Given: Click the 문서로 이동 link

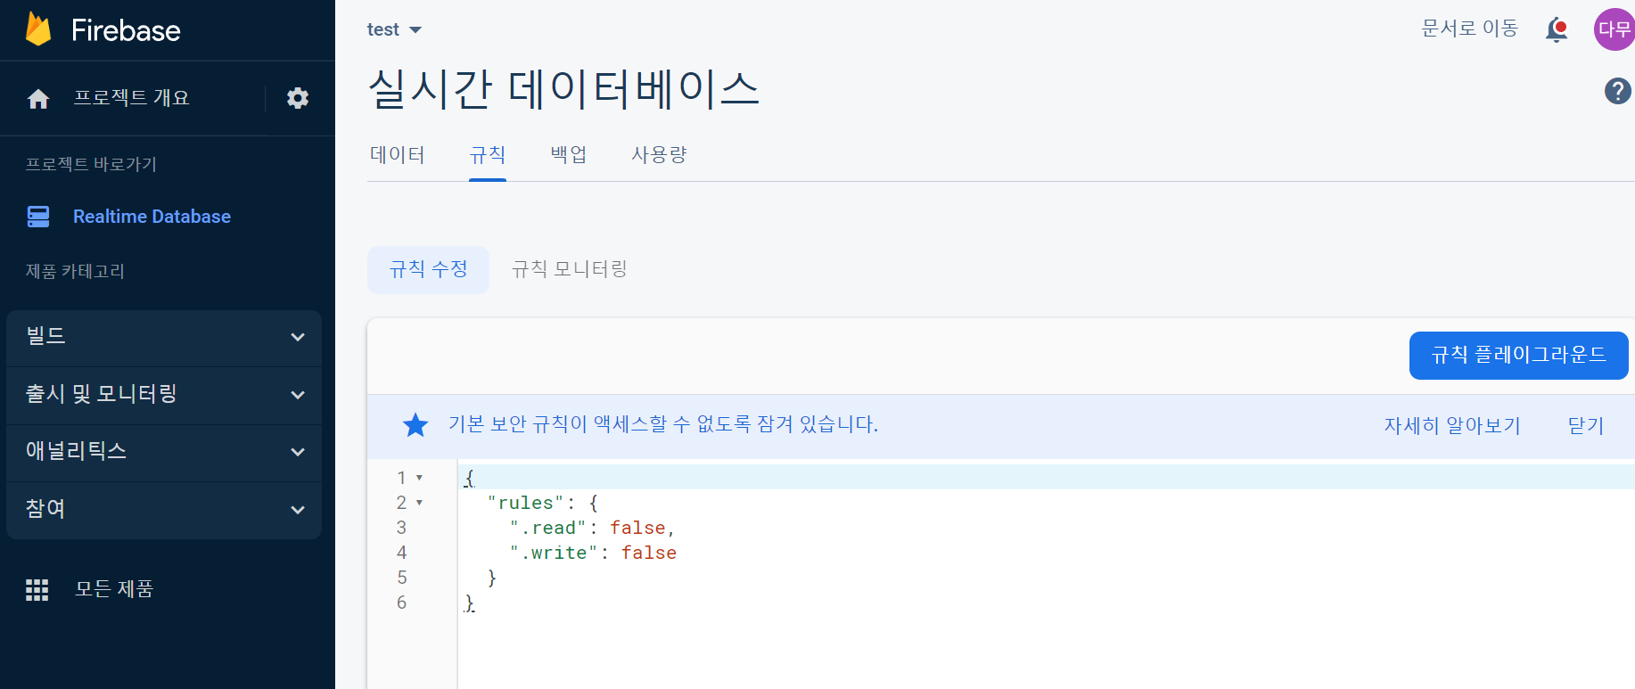Looking at the screenshot, I should pos(1469,29).
